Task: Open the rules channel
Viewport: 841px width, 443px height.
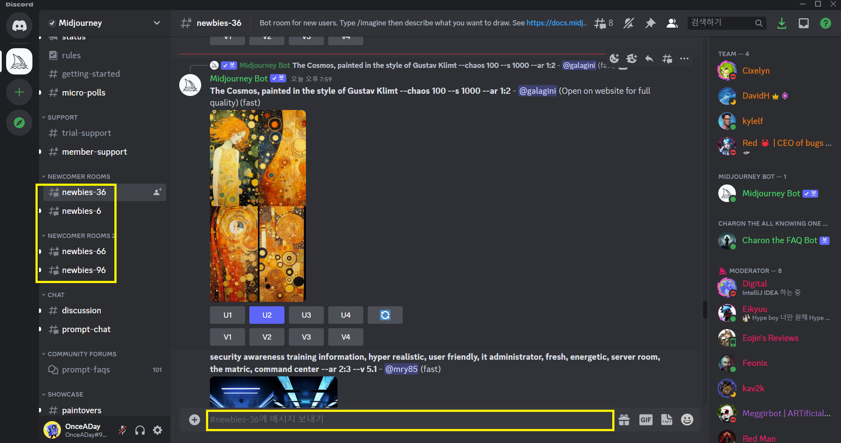Action: click(x=104, y=55)
